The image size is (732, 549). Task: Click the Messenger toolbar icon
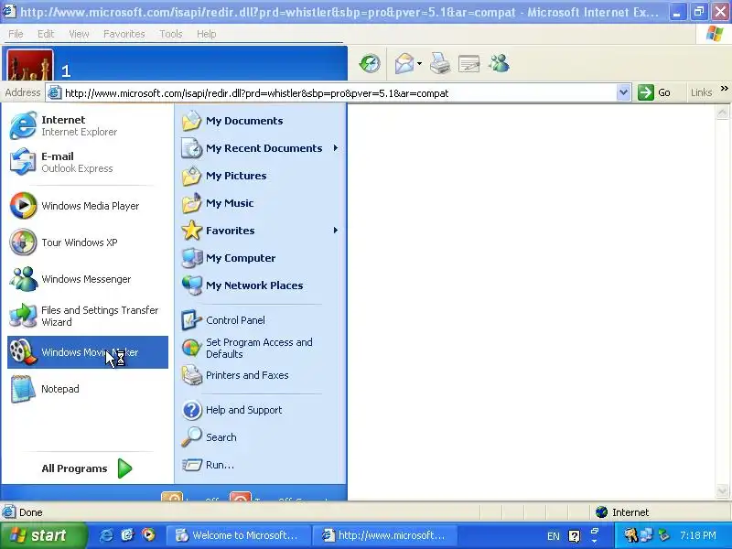[x=500, y=63]
